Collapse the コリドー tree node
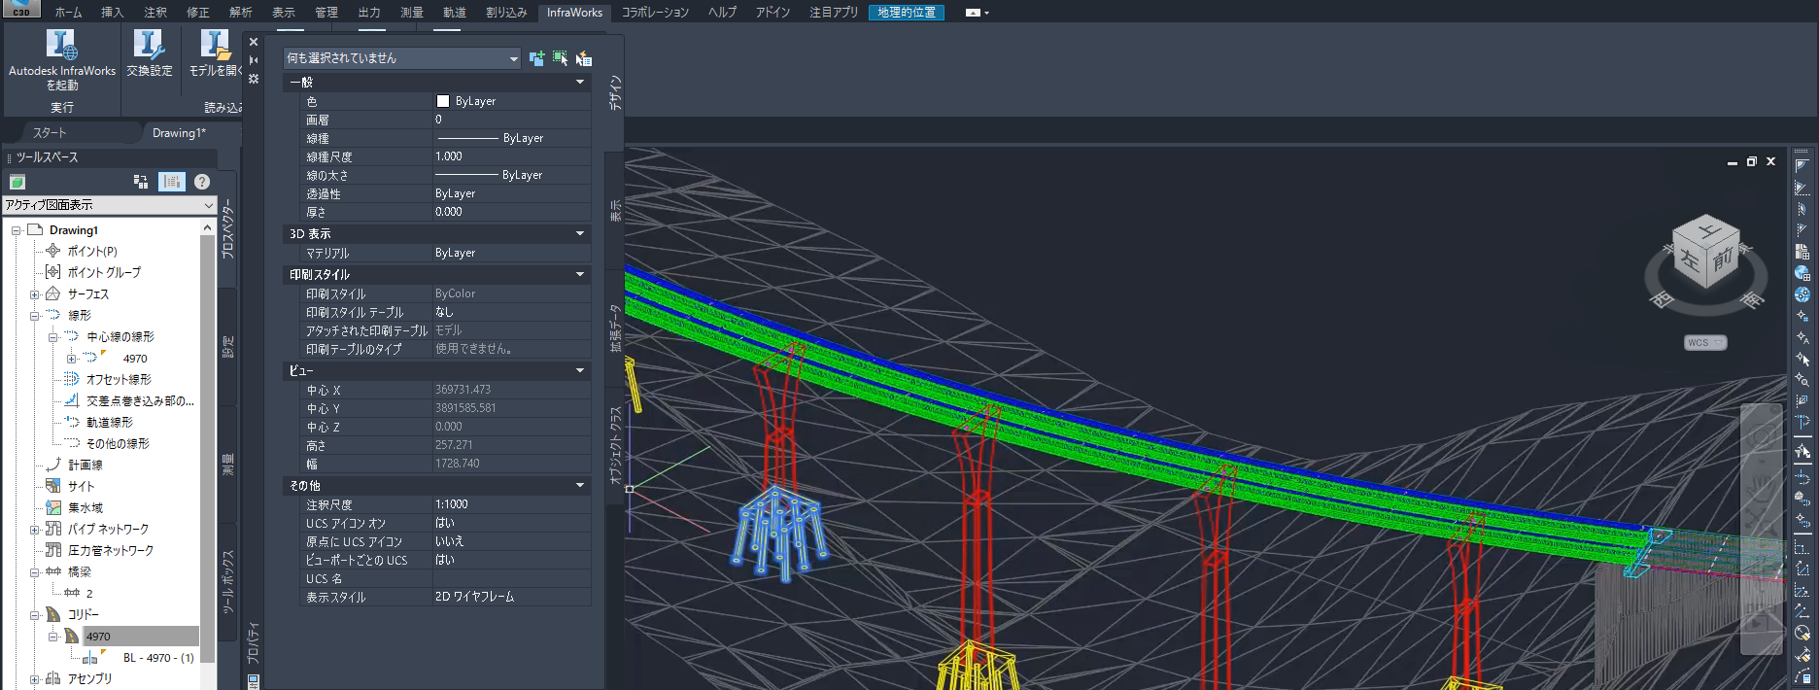 (x=34, y=615)
